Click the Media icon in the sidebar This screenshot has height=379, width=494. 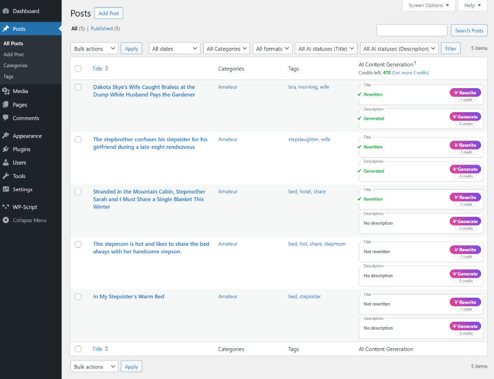6,91
